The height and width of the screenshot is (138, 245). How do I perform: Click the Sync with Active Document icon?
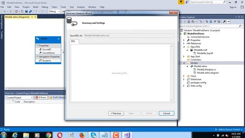[x=207, y=21]
